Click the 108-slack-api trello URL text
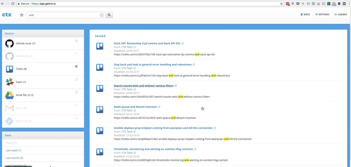 click(164, 55)
